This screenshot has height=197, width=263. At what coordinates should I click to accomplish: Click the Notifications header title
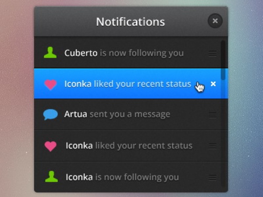pyautogui.click(x=131, y=21)
